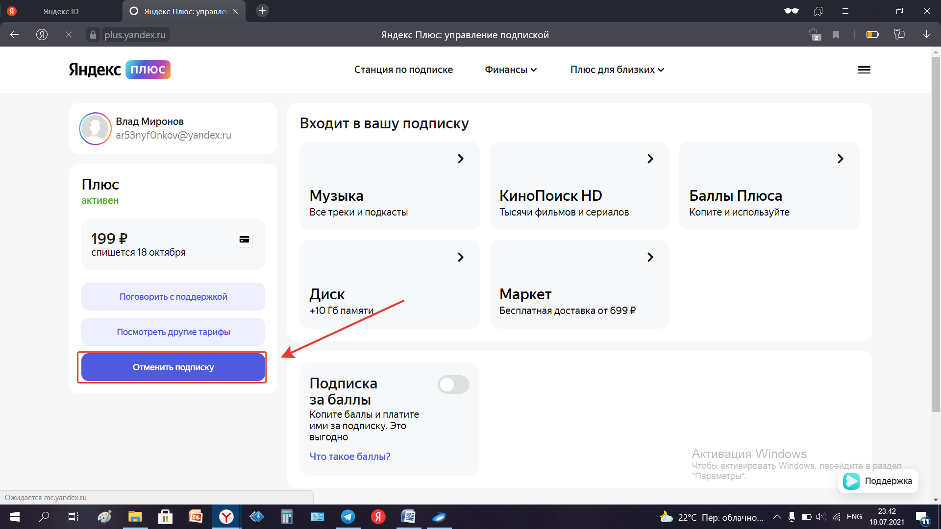Click the user avatar picture
The image size is (941, 529).
(x=95, y=128)
